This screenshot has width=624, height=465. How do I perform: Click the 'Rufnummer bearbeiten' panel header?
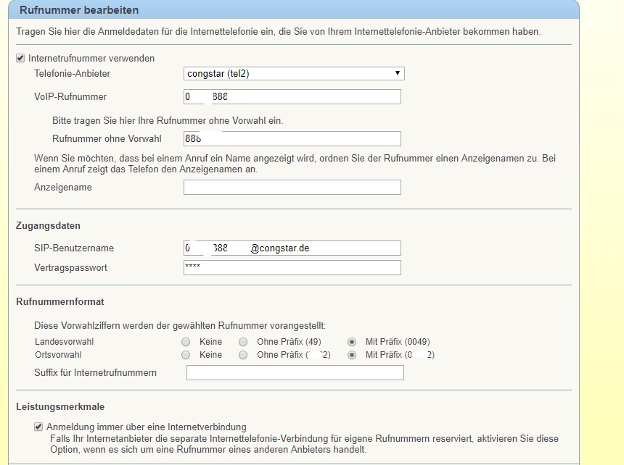coord(78,10)
